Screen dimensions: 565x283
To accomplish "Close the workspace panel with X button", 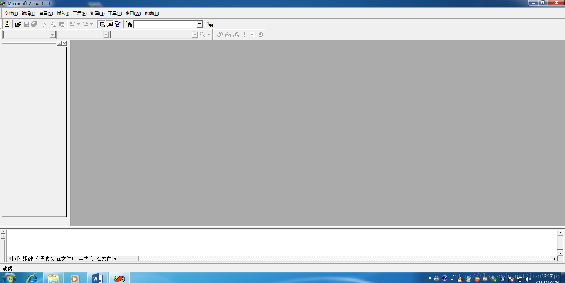I will 65,44.
